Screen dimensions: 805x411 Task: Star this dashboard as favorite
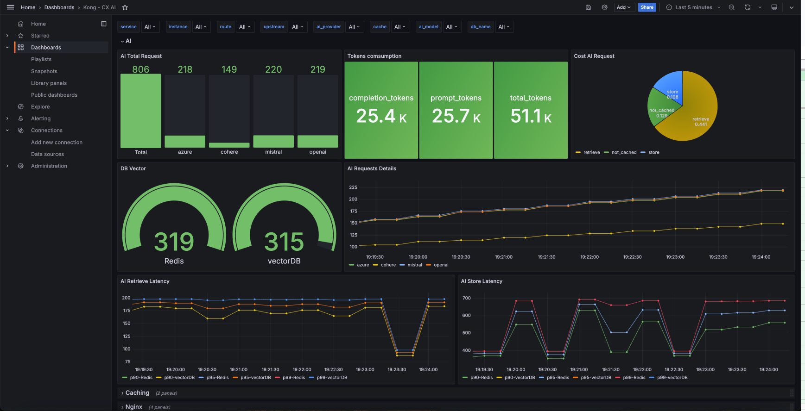pyautogui.click(x=125, y=7)
